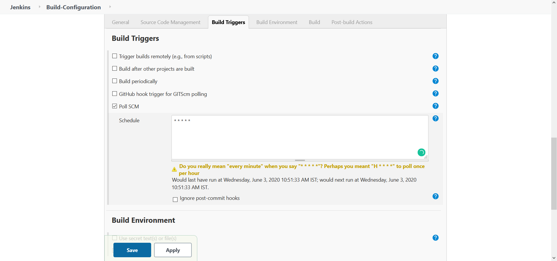Open help for Poll SCM option
This screenshot has width=557, height=261.
pyautogui.click(x=435, y=106)
